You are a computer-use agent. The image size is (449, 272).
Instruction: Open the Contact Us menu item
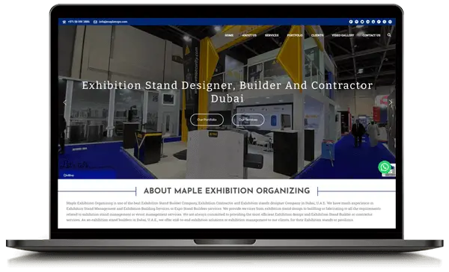[x=371, y=35]
